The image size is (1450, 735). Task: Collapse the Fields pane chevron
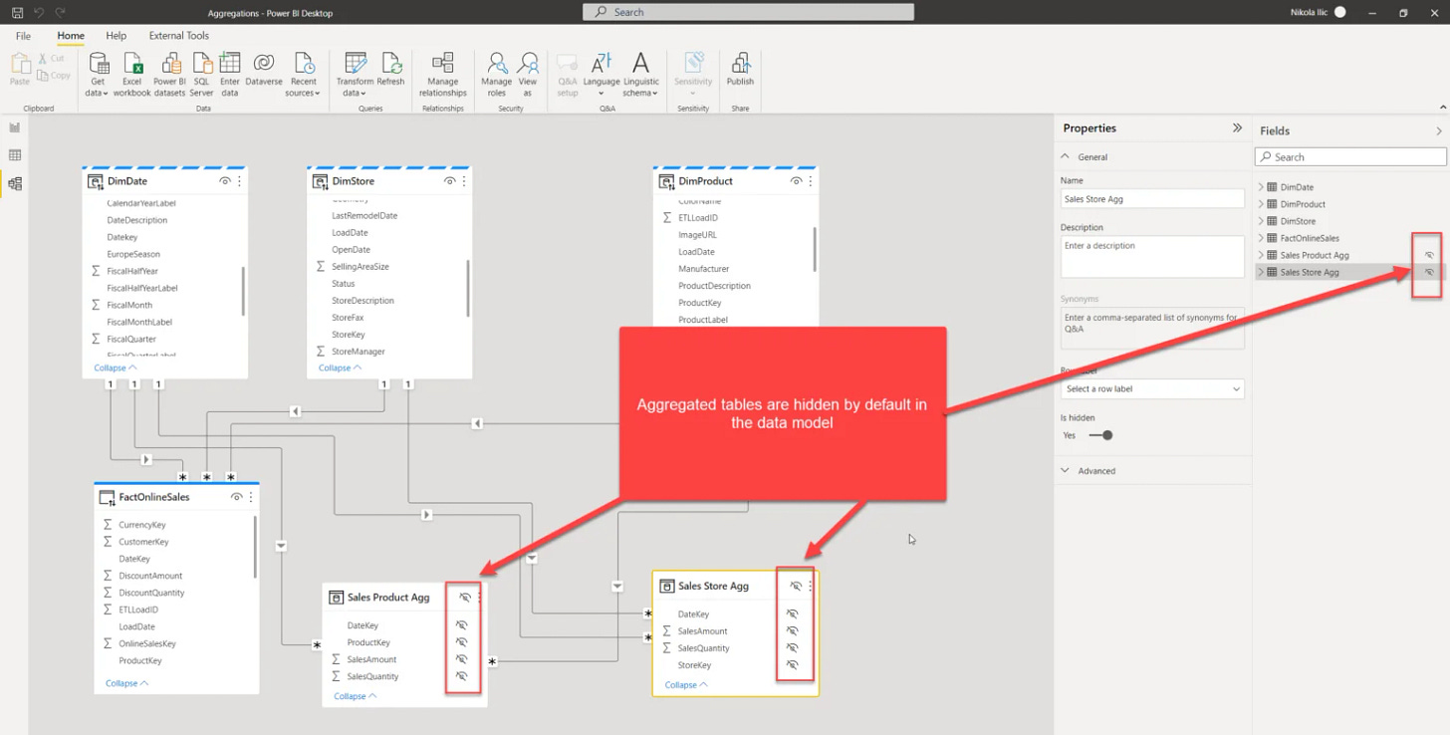tap(1438, 130)
